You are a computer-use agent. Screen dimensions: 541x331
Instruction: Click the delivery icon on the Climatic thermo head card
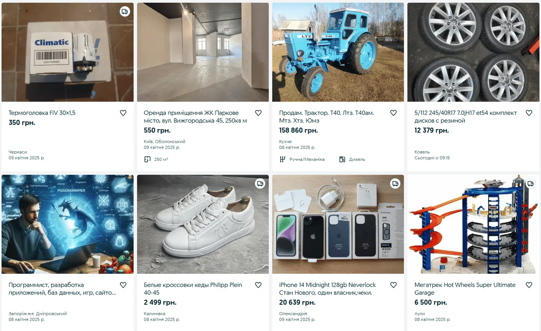coord(124,12)
